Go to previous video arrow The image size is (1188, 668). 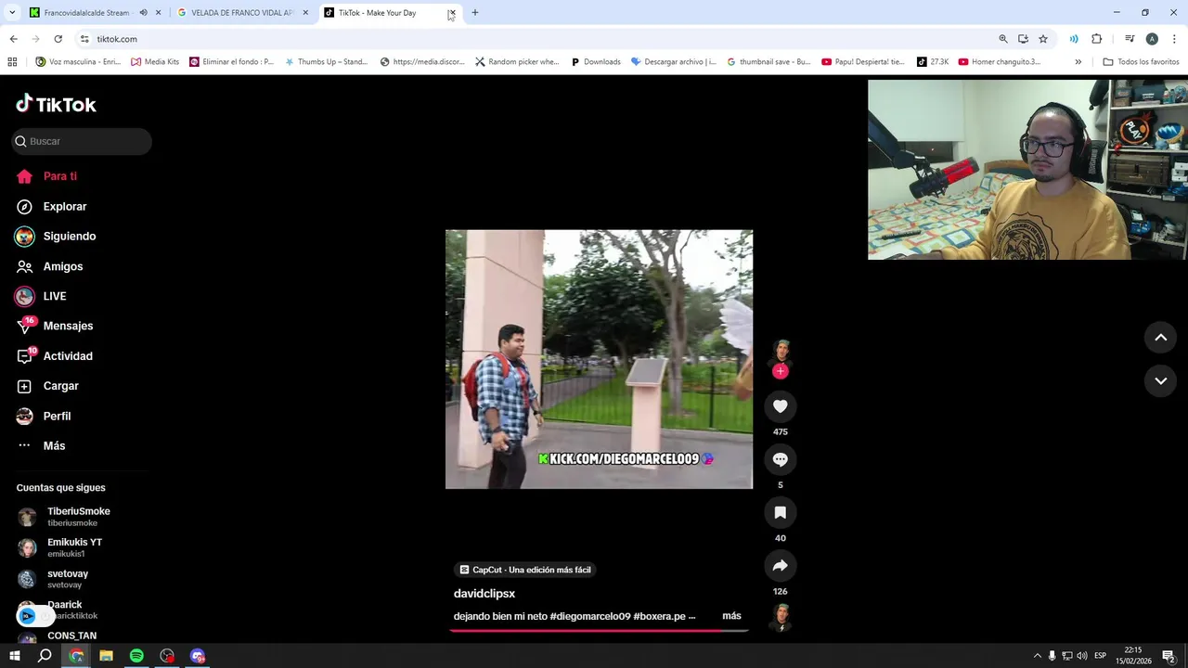(x=1160, y=338)
